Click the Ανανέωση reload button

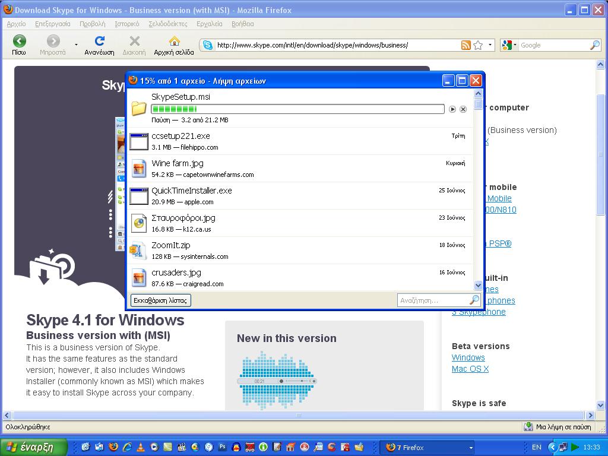click(99, 45)
